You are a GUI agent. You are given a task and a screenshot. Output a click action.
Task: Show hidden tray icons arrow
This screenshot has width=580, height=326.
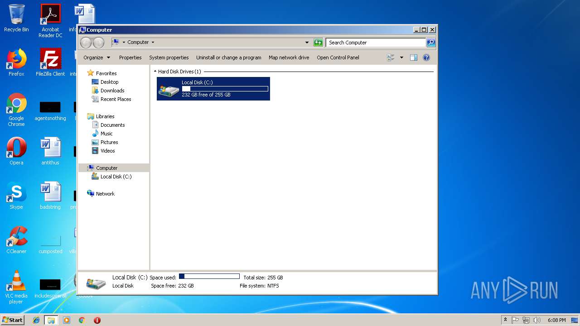coord(505,320)
